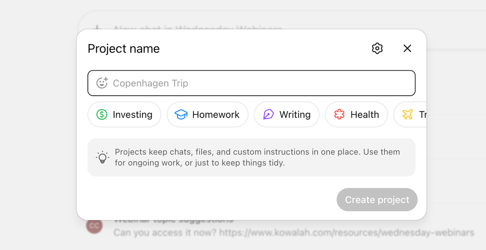This screenshot has width=486, height=250.
Task: Toggle the Investing category chip
Action: click(124, 114)
